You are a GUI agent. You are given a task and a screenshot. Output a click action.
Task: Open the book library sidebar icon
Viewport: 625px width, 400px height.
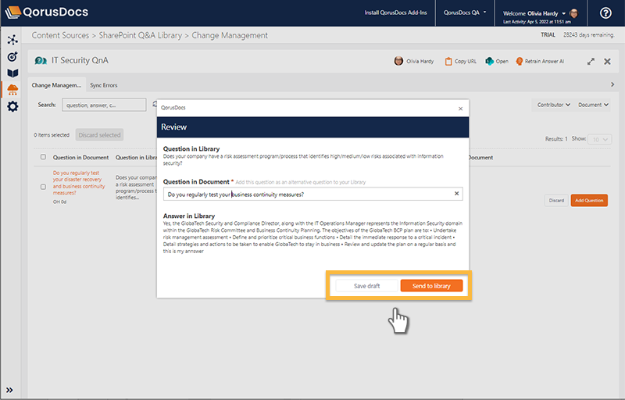(x=12, y=73)
